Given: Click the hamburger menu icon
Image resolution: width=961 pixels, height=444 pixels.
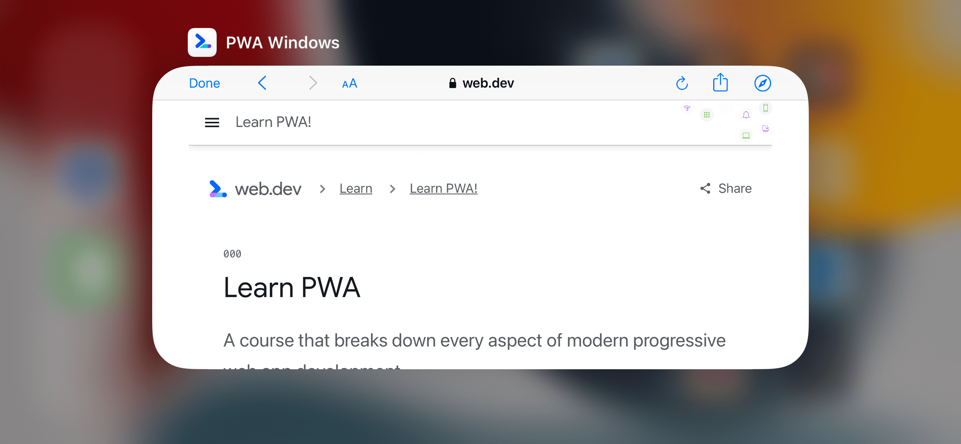Looking at the screenshot, I should point(212,122).
